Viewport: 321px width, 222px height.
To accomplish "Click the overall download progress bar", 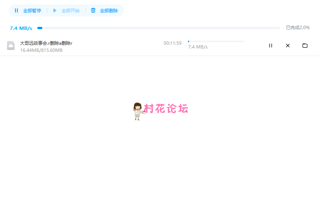I will [159, 28].
